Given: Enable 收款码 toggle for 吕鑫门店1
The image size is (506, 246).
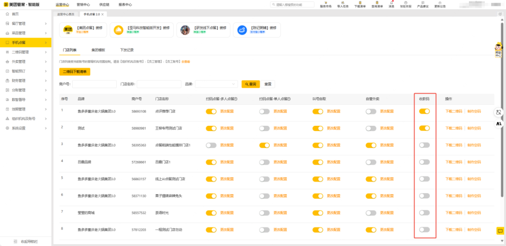Looking at the screenshot, I should (424, 162).
